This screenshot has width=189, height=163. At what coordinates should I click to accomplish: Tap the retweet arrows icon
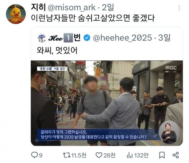pyautogui.click(x=67, y=155)
